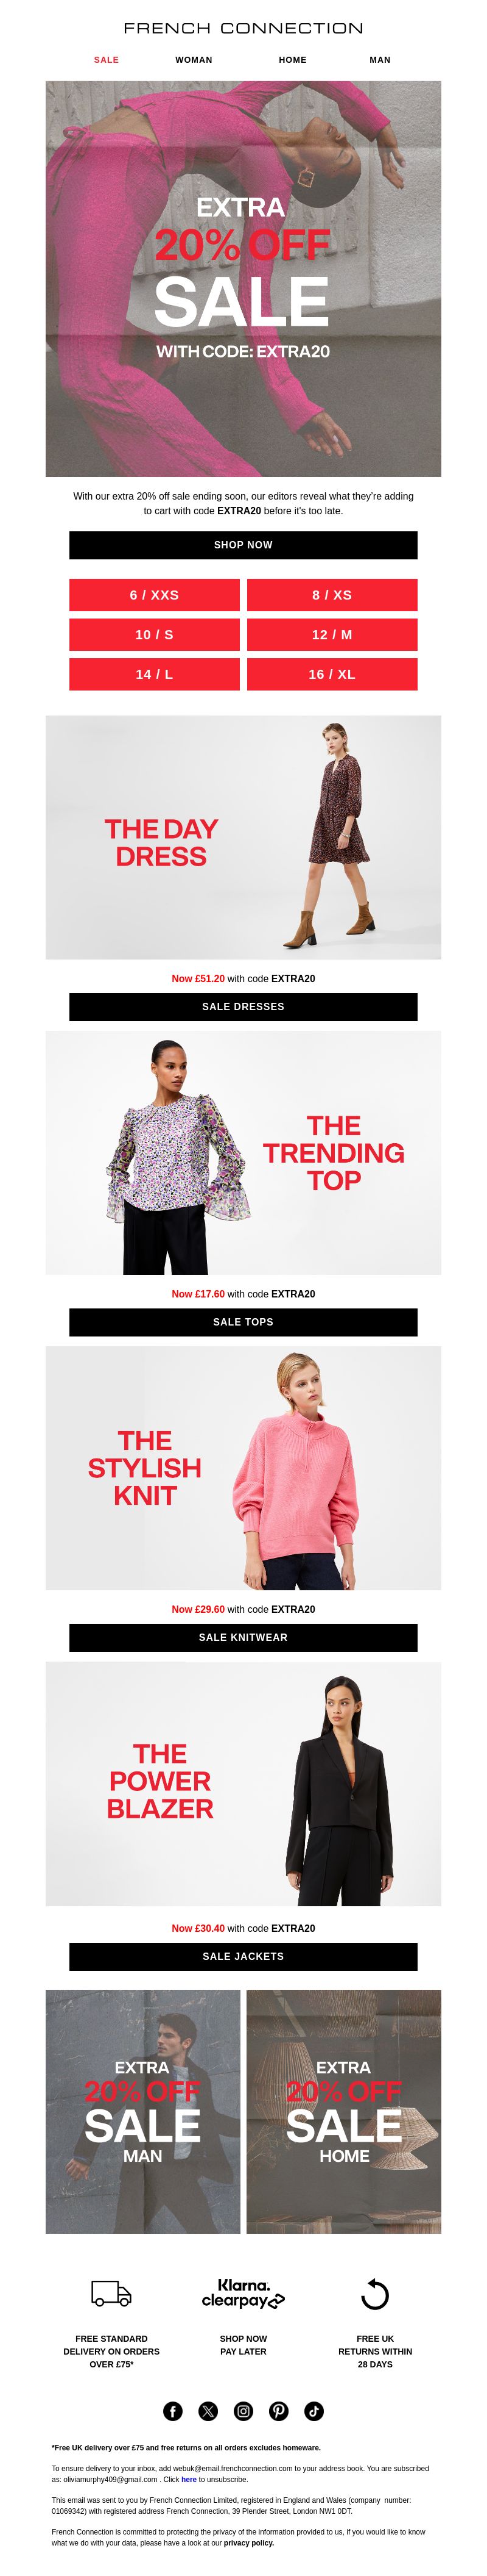Select size 12 / M
Image resolution: width=487 pixels, height=2576 pixels.
coord(332,635)
